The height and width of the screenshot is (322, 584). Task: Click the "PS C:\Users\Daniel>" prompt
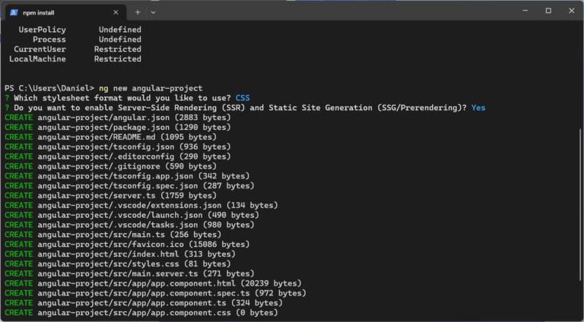49,88
